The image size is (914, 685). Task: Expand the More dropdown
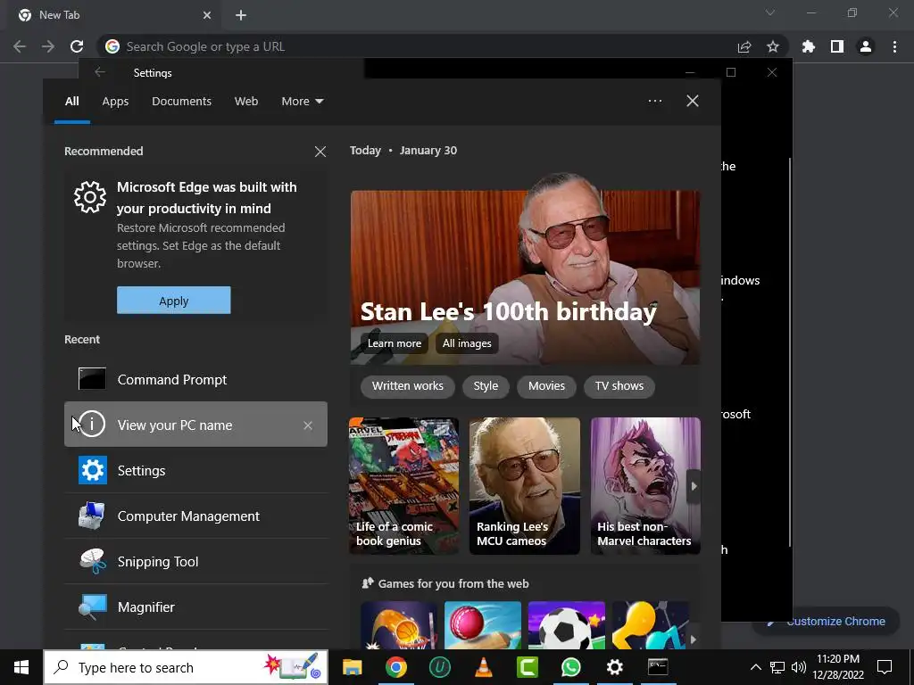pyautogui.click(x=302, y=102)
